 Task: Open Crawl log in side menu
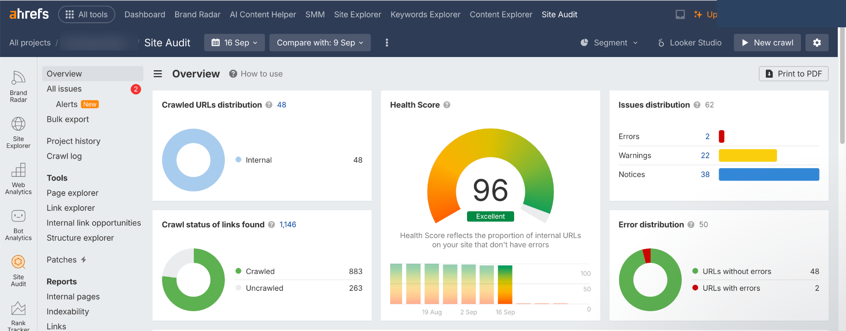(x=64, y=156)
